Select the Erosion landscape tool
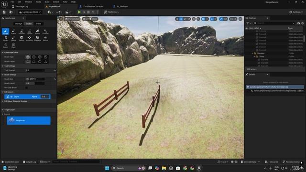306x172 pixels. click(45, 32)
